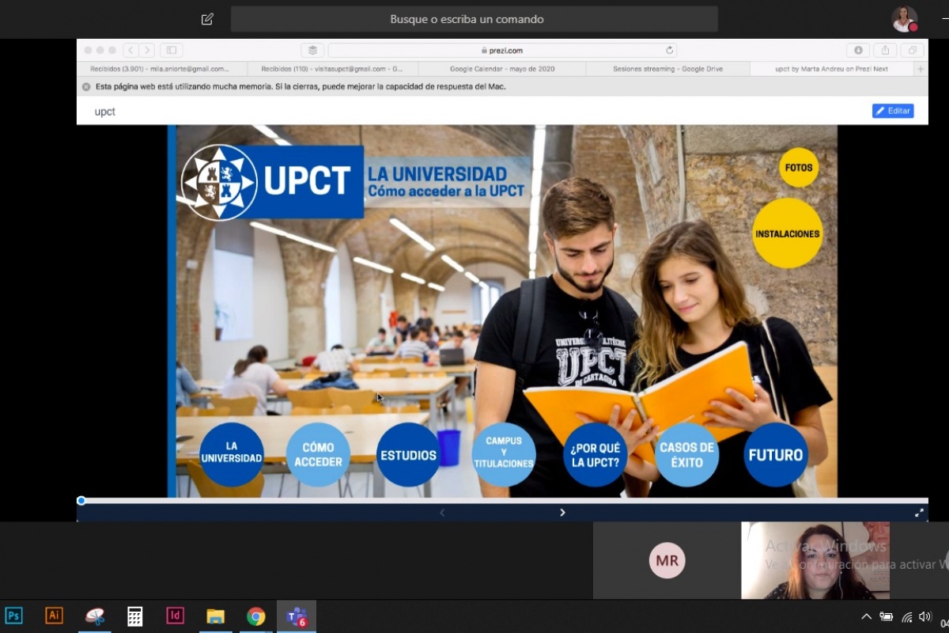This screenshot has width=949, height=633.
Task: Select the presenter's webcam video tile
Action: 815,561
